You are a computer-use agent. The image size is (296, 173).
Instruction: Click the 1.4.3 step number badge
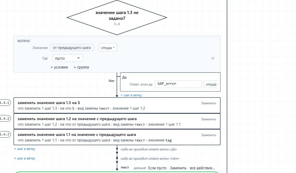coord(5,134)
